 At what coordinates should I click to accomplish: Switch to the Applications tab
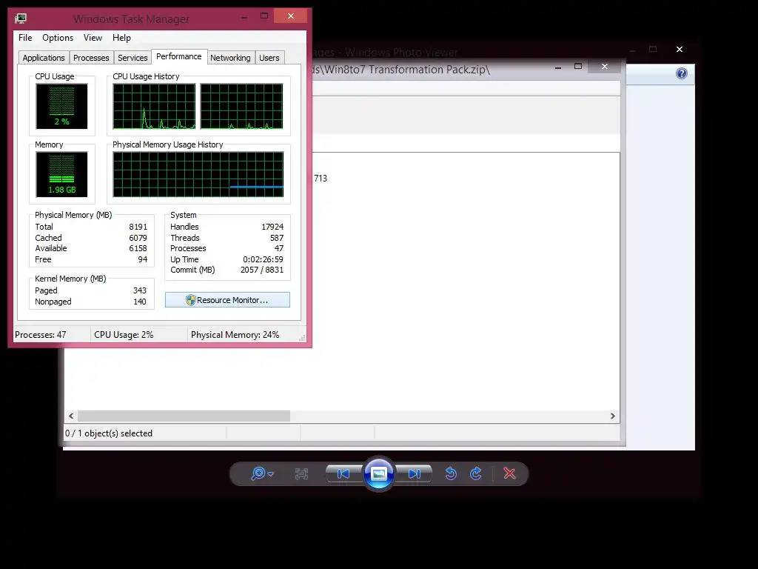(44, 58)
